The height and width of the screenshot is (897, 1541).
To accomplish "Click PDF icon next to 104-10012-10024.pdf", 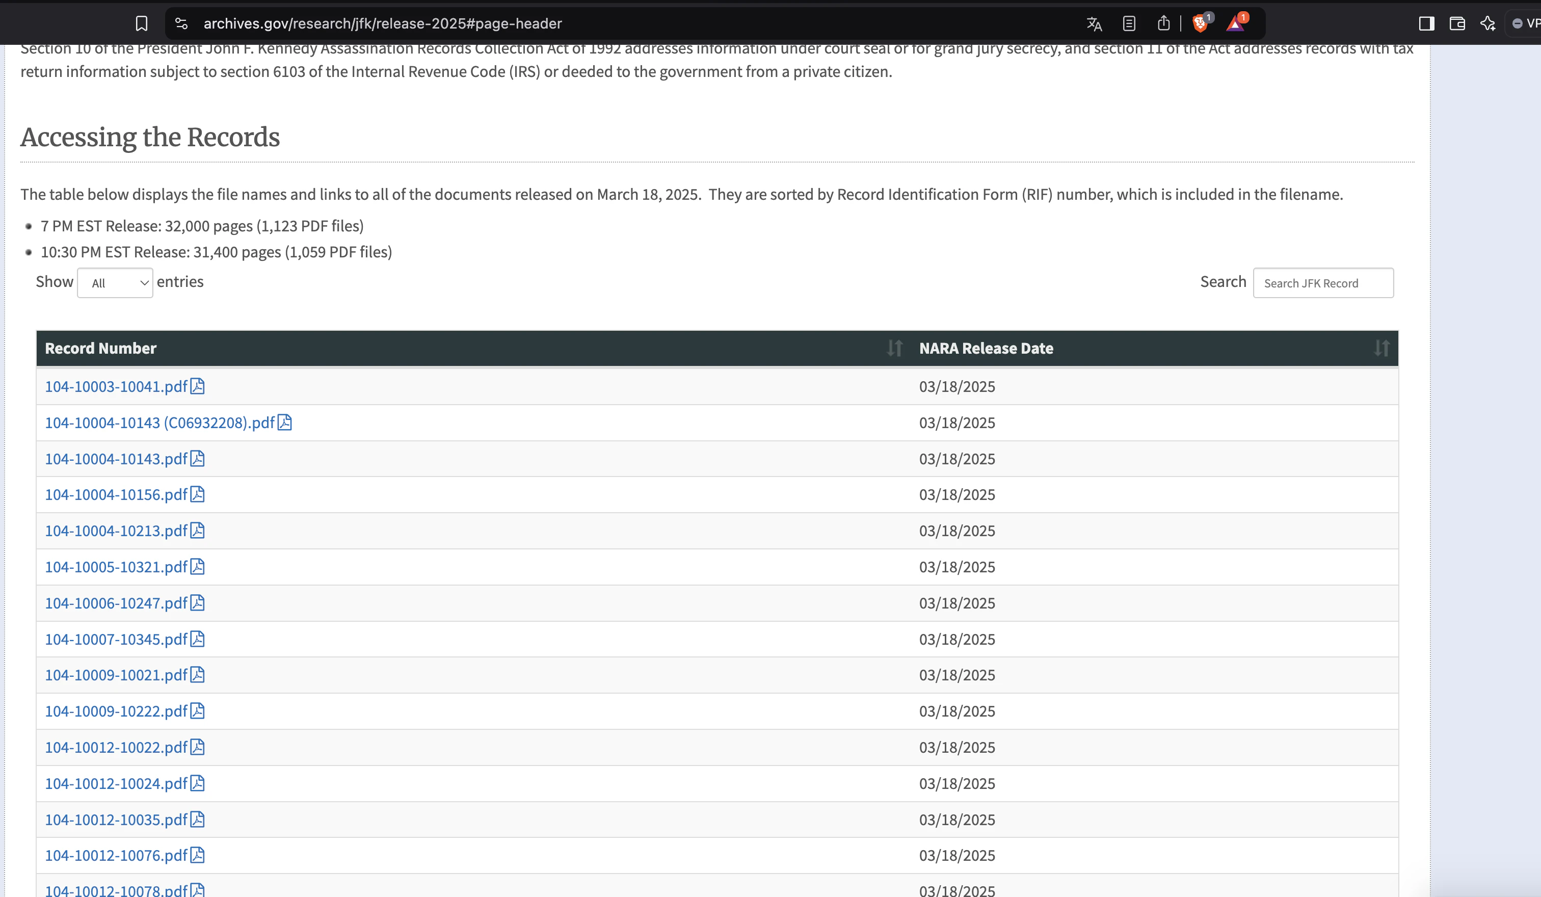I will pos(197,783).
